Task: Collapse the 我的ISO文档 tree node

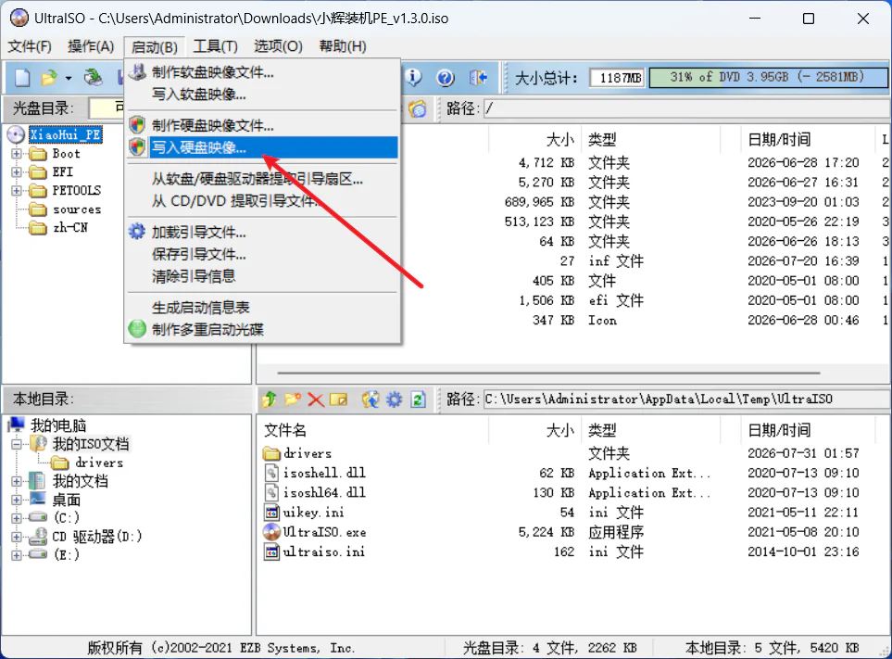Action: click(x=17, y=444)
